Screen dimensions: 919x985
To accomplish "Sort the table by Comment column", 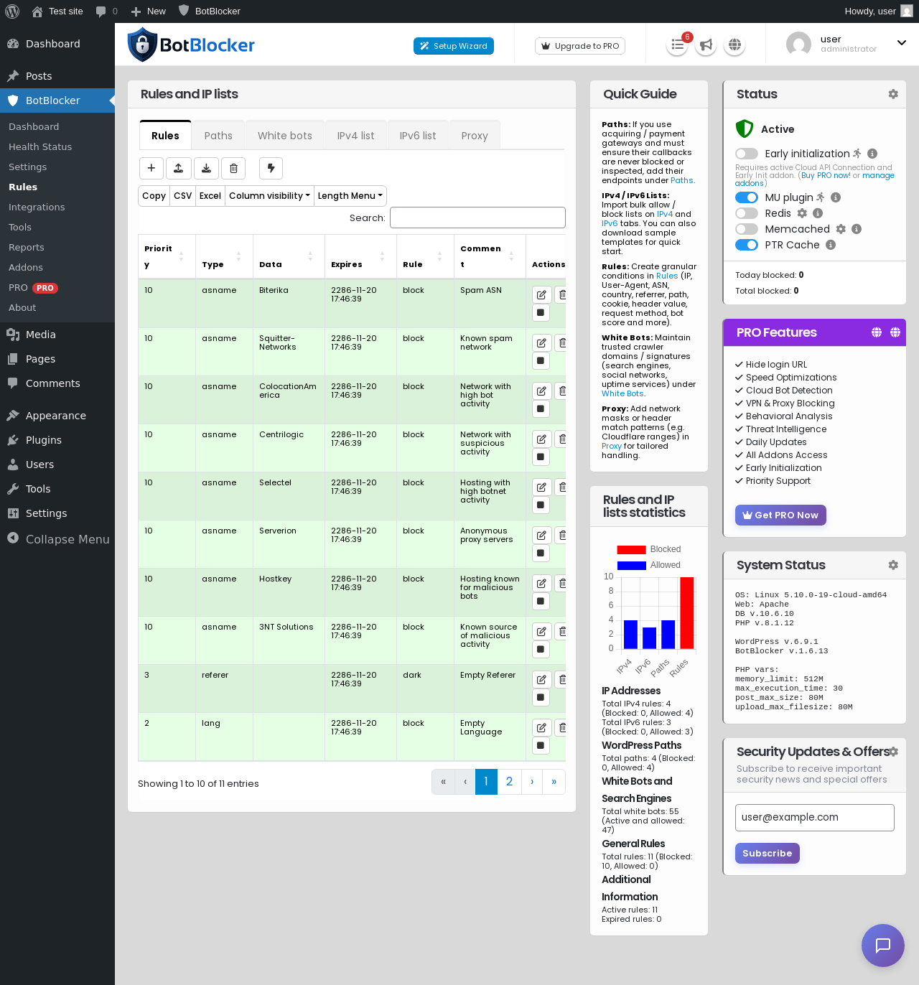I will (490, 256).
